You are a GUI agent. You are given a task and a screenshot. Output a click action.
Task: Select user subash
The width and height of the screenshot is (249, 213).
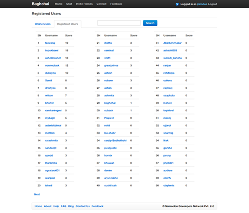coord(109,111)
